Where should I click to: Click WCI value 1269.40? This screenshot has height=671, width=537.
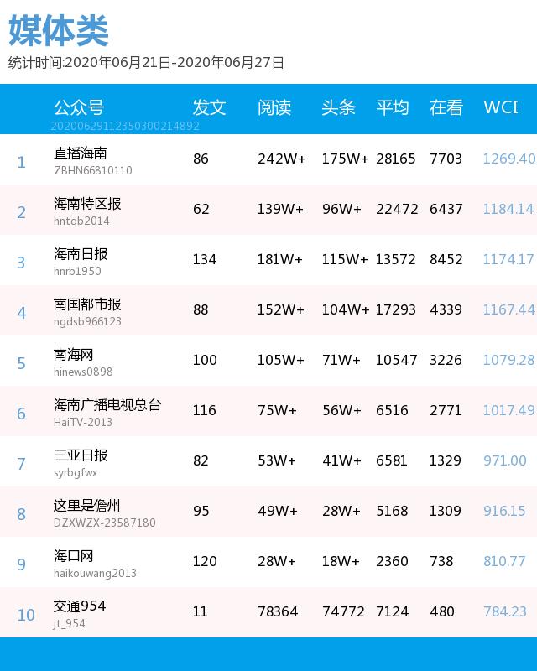coord(508,159)
